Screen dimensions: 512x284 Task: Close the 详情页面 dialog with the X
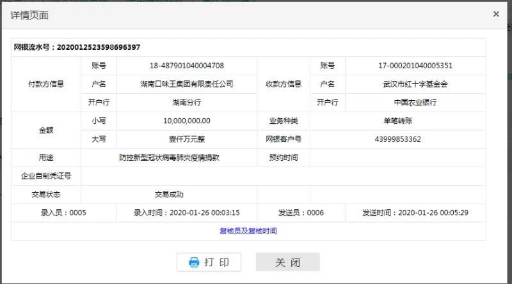point(496,13)
